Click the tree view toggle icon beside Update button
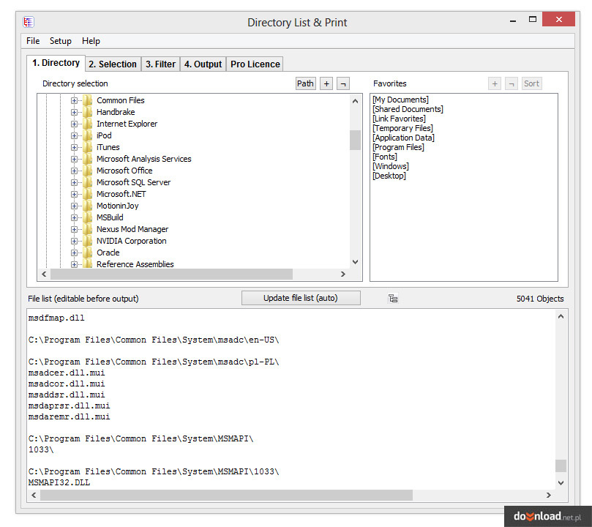This screenshot has height=527, width=592. [x=393, y=298]
